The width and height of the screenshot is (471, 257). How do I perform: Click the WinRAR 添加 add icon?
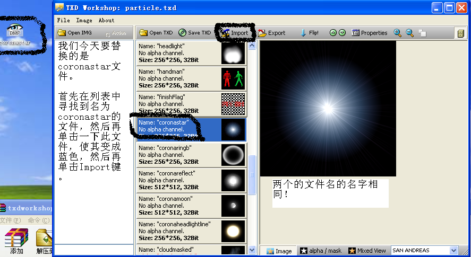tap(16, 241)
